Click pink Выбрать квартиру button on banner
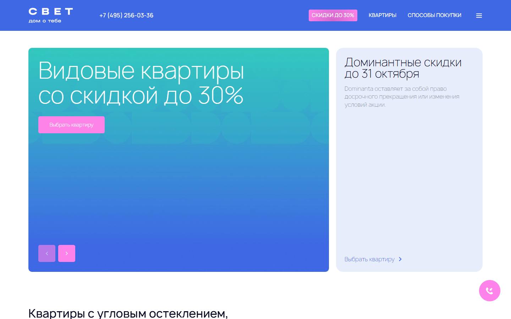511x319 pixels. point(71,125)
